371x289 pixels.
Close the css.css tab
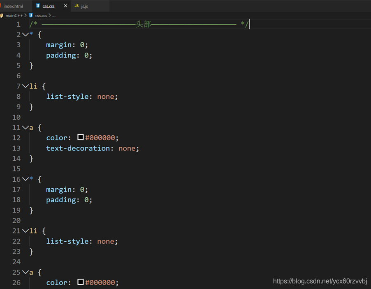tap(65, 6)
